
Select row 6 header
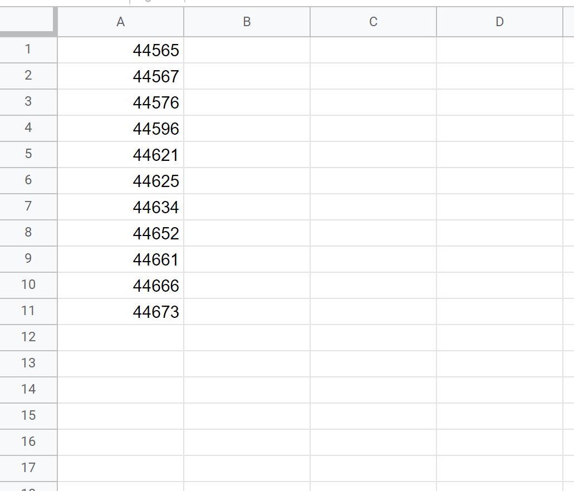[28, 180]
